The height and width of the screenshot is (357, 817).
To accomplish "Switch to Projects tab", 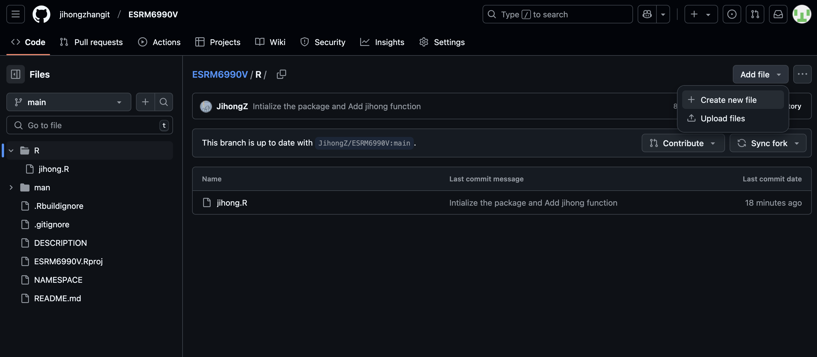I will pyautogui.click(x=218, y=42).
